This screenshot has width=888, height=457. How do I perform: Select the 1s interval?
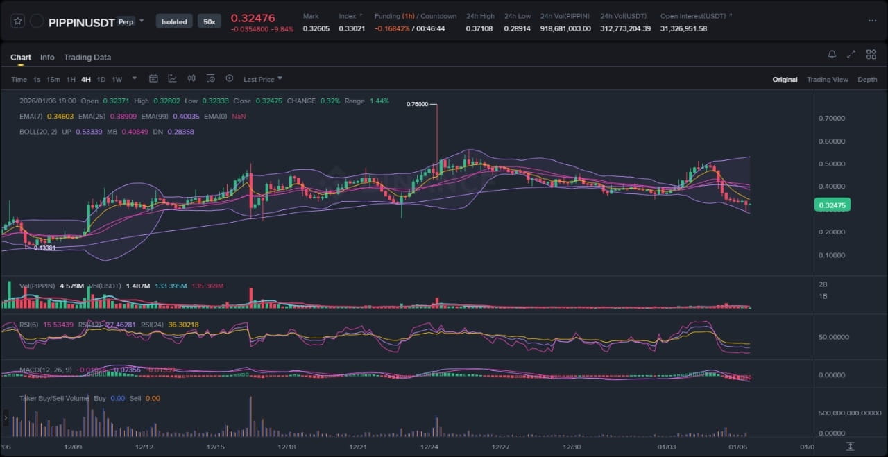pos(37,79)
